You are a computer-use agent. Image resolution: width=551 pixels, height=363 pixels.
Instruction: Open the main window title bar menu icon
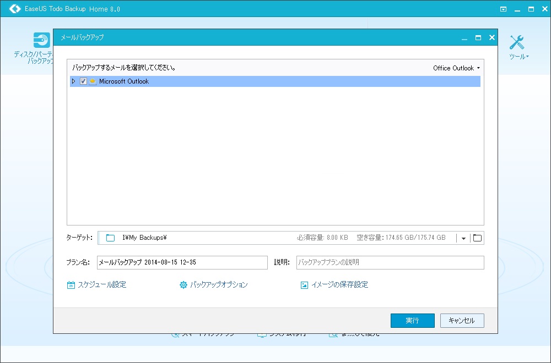point(503,9)
